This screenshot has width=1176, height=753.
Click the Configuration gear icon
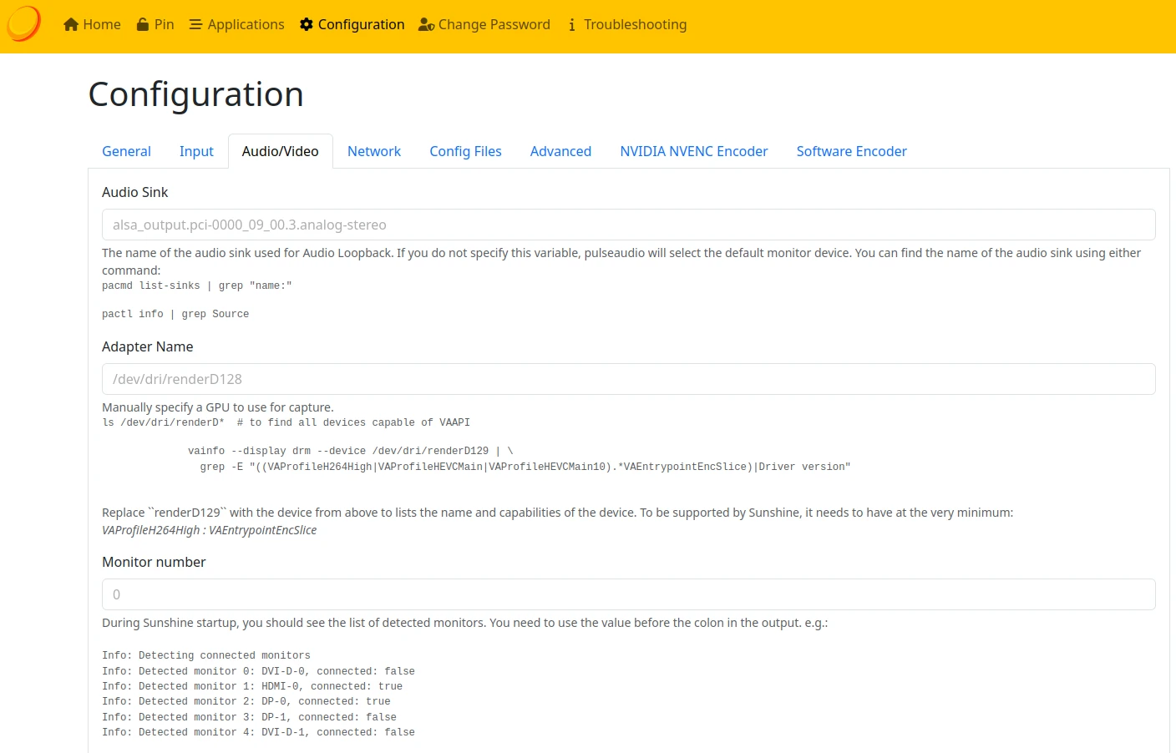[307, 25]
